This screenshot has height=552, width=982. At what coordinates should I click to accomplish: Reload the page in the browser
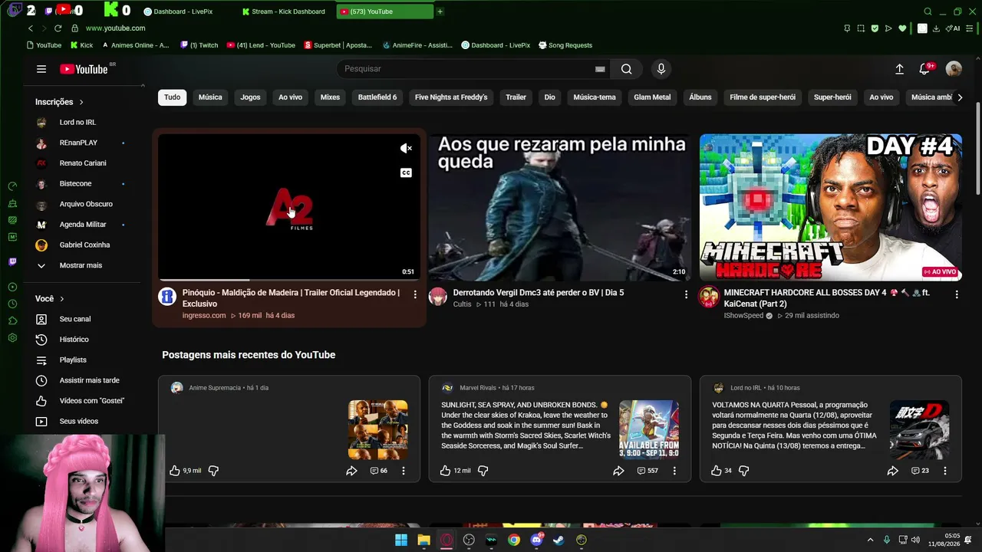point(58,28)
